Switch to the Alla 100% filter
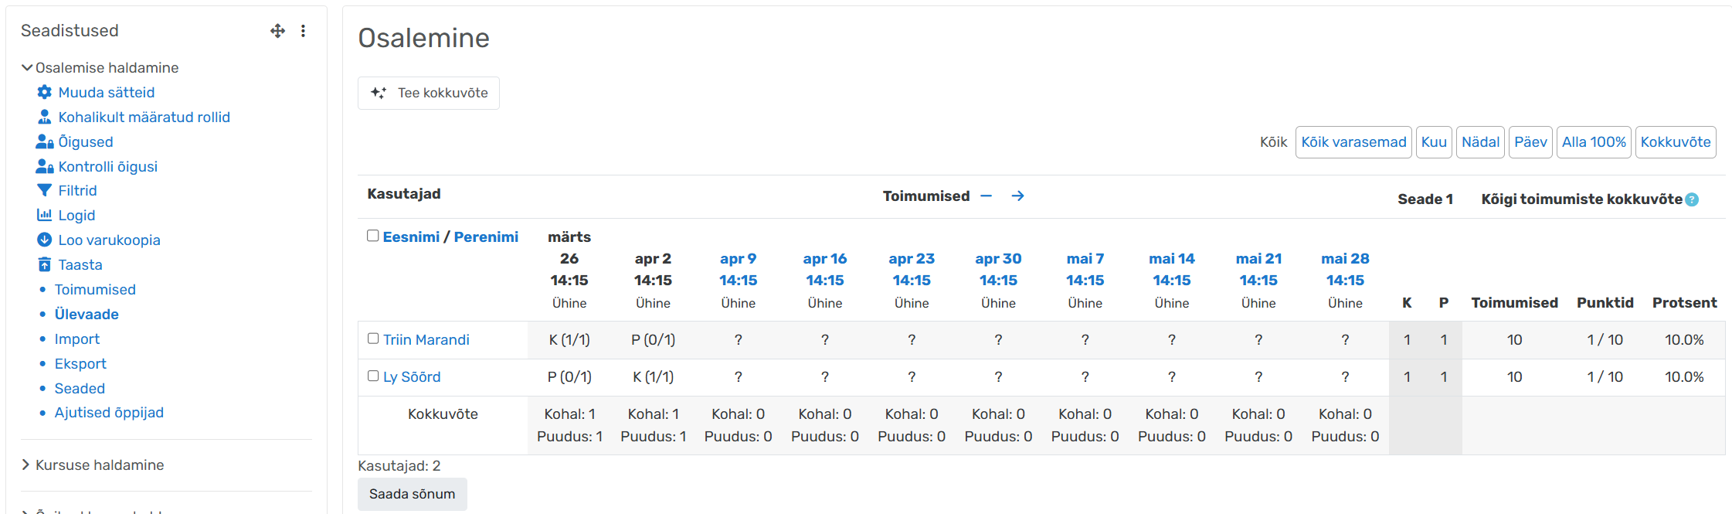The image size is (1732, 514). [x=1594, y=142]
